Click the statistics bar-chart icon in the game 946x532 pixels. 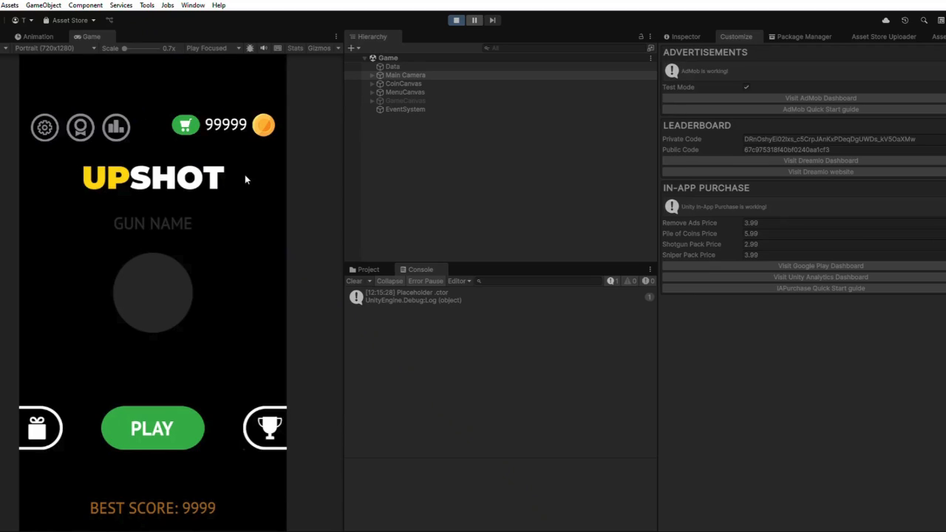[x=116, y=127]
